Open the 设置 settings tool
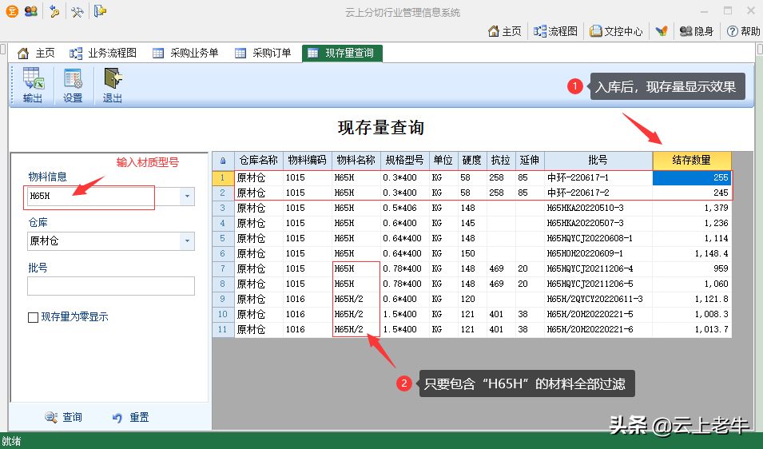Image resolution: width=763 pixels, height=449 pixels. click(73, 85)
